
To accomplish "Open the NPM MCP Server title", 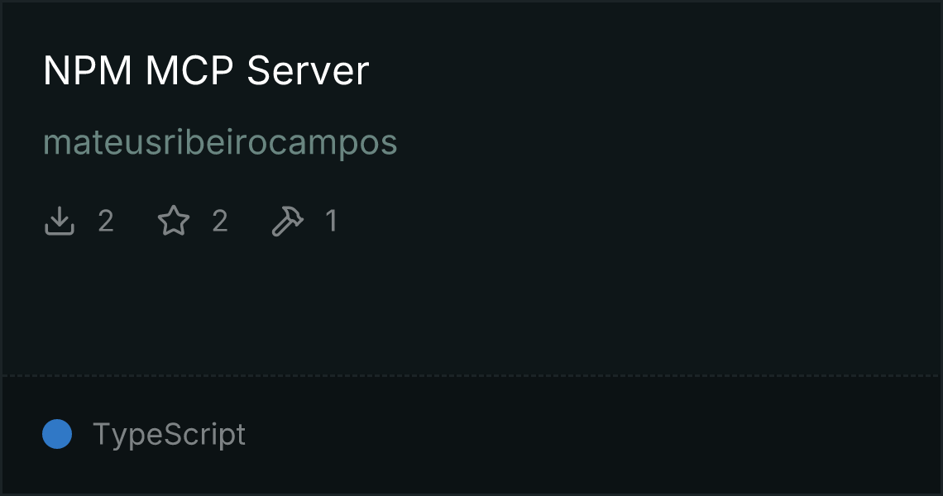I will coord(206,71).
